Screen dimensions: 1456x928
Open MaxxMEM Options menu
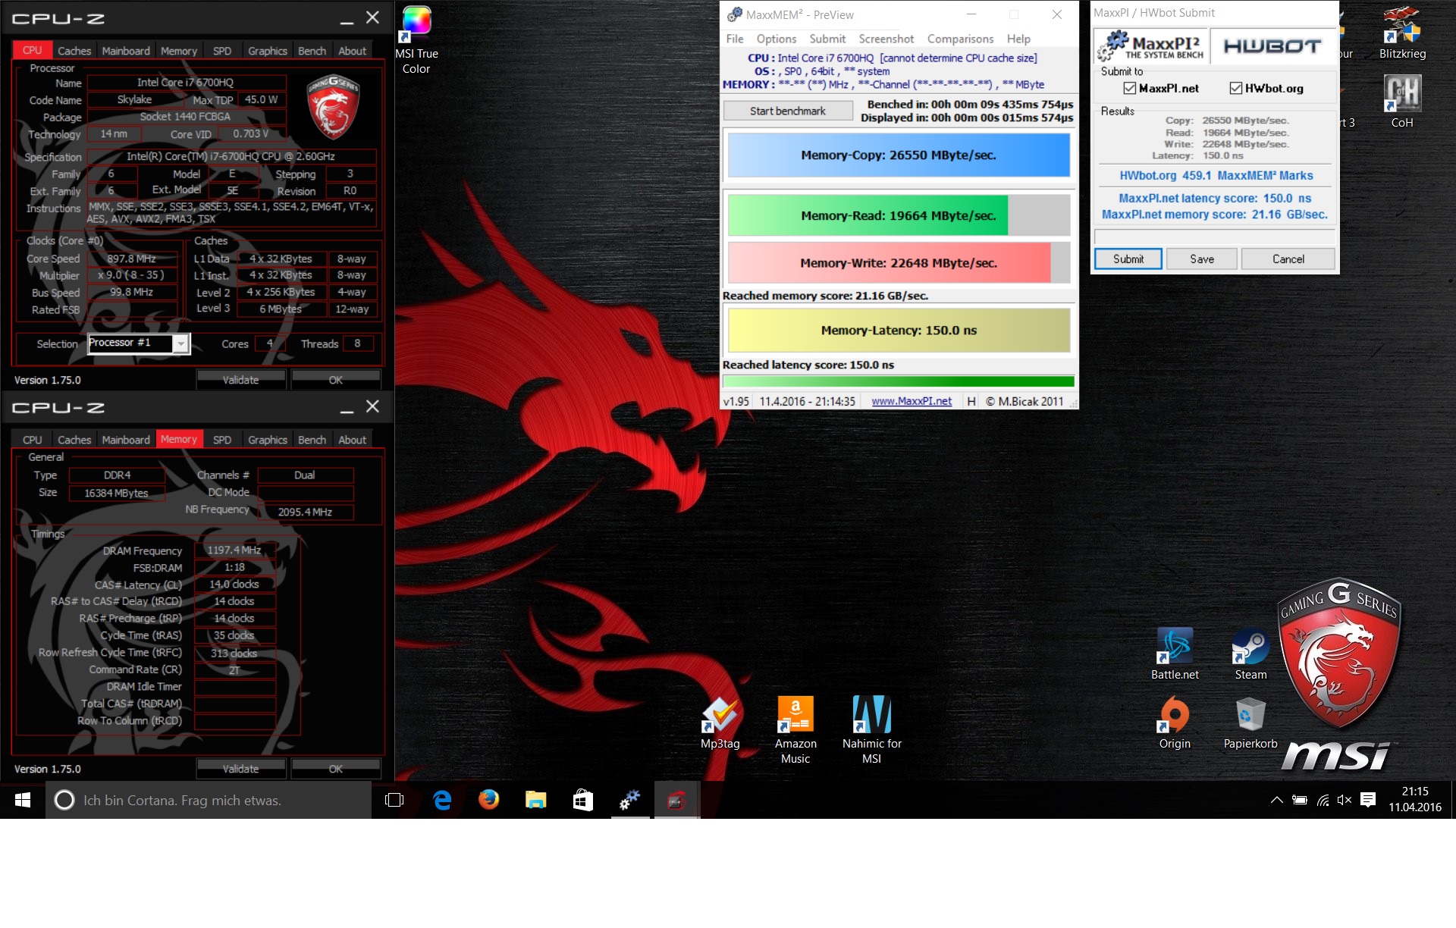(x=776, y=39)
